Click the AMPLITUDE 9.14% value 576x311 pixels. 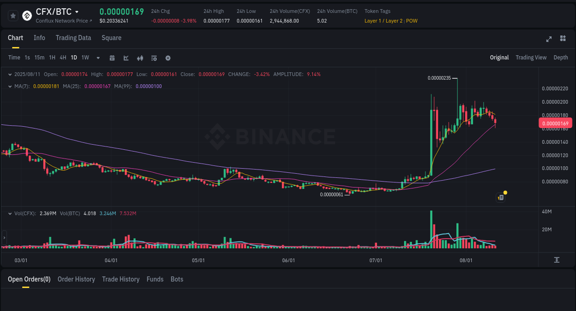point(313,74)
